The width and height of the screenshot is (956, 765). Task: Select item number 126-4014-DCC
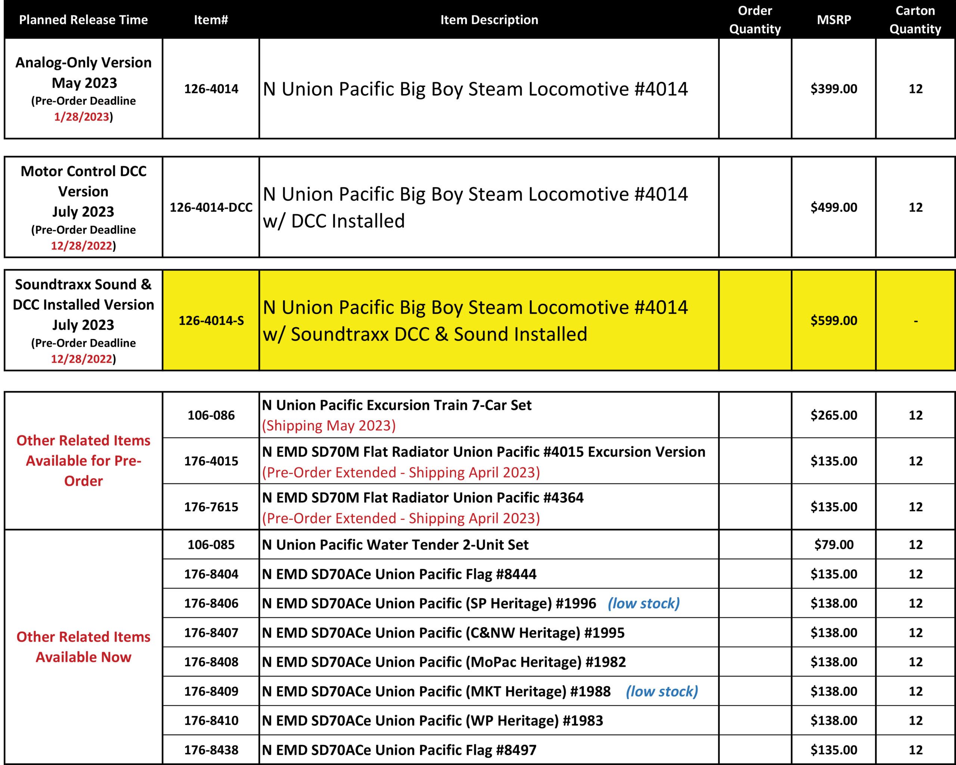pos(211,207)
